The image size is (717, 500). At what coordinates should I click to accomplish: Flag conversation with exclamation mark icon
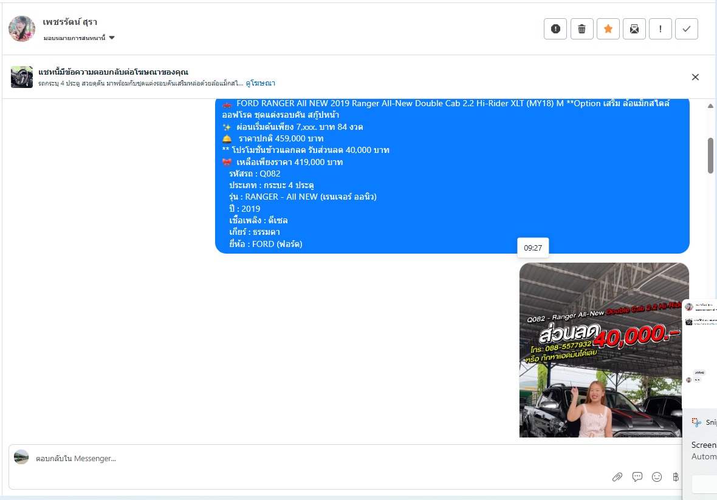(660, 29)
